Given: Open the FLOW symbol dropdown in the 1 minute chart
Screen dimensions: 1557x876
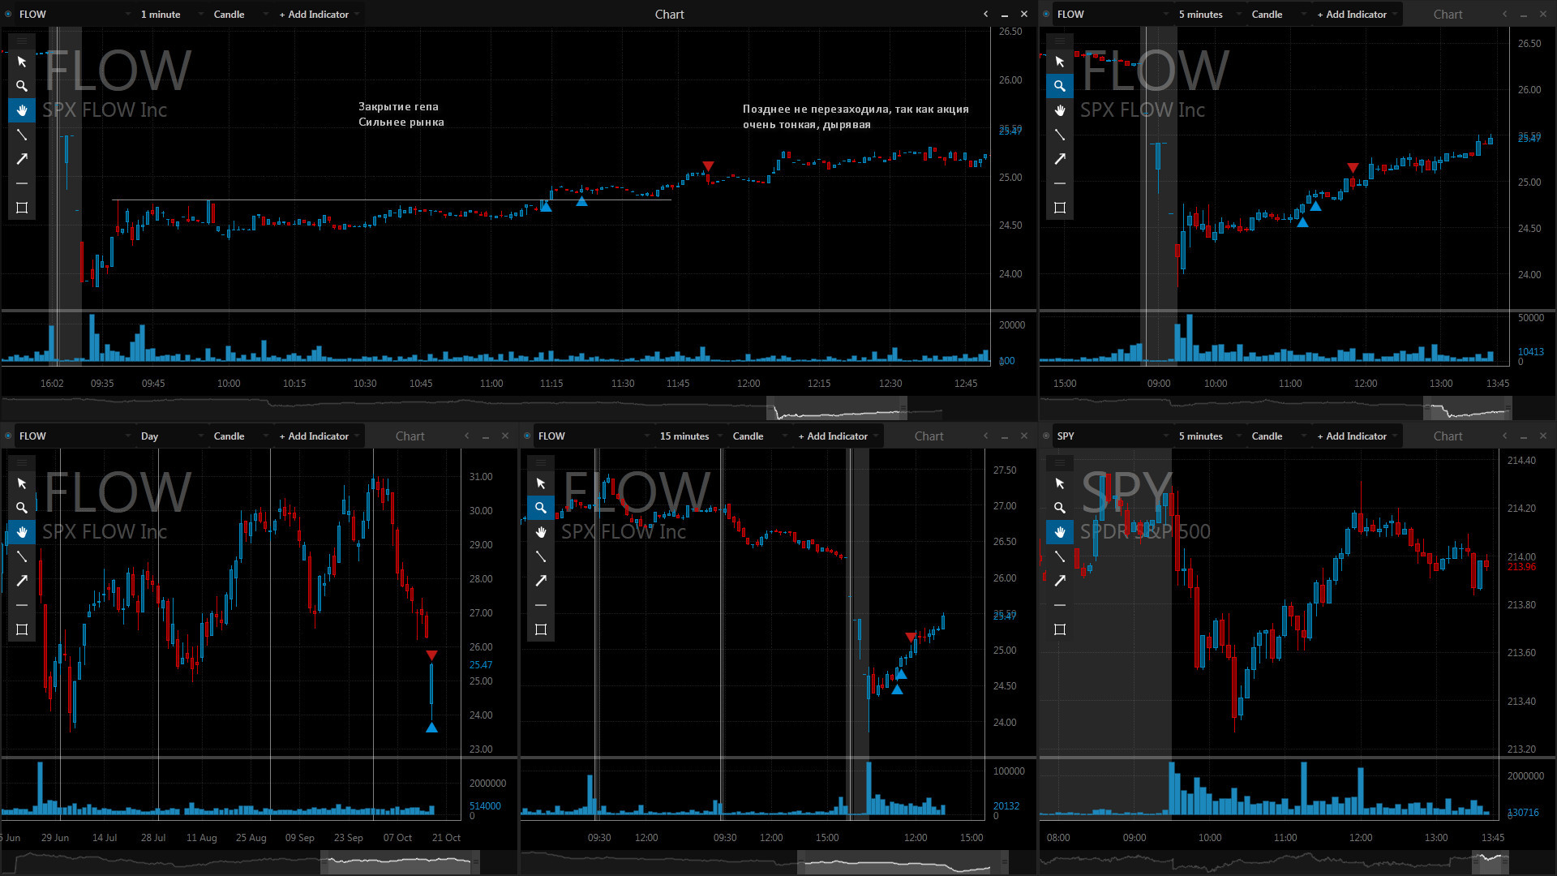Looking at the screenshot, I should pos(75,15).
